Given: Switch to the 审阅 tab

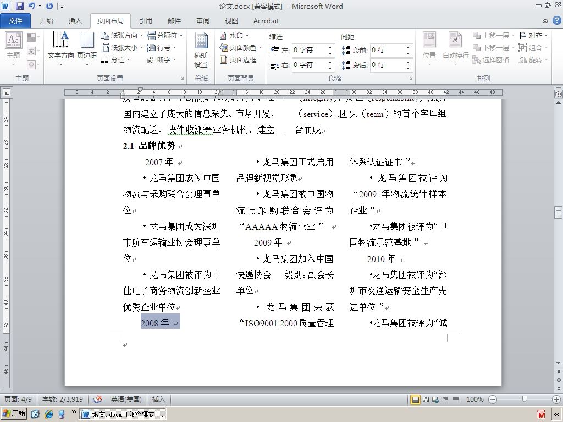Looking at the screenshot, I should coord(203,21).
